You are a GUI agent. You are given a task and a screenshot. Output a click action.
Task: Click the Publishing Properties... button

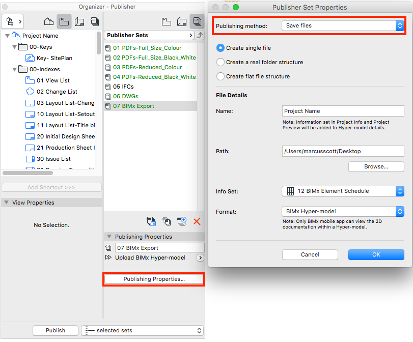[x=154, y=279]
